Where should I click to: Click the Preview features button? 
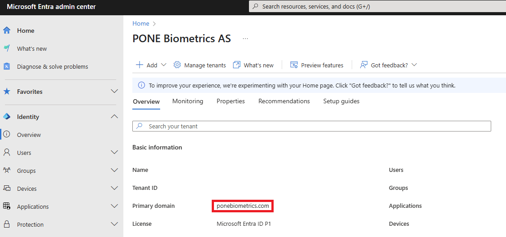317,65
